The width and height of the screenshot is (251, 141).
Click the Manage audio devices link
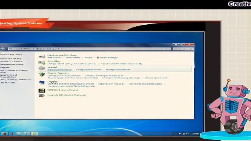118,70
